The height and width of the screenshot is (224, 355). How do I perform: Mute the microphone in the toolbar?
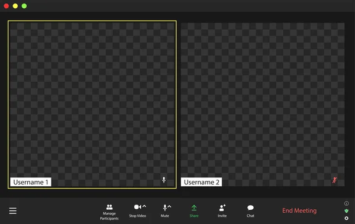pyautogui.click(x=165, y=207)
